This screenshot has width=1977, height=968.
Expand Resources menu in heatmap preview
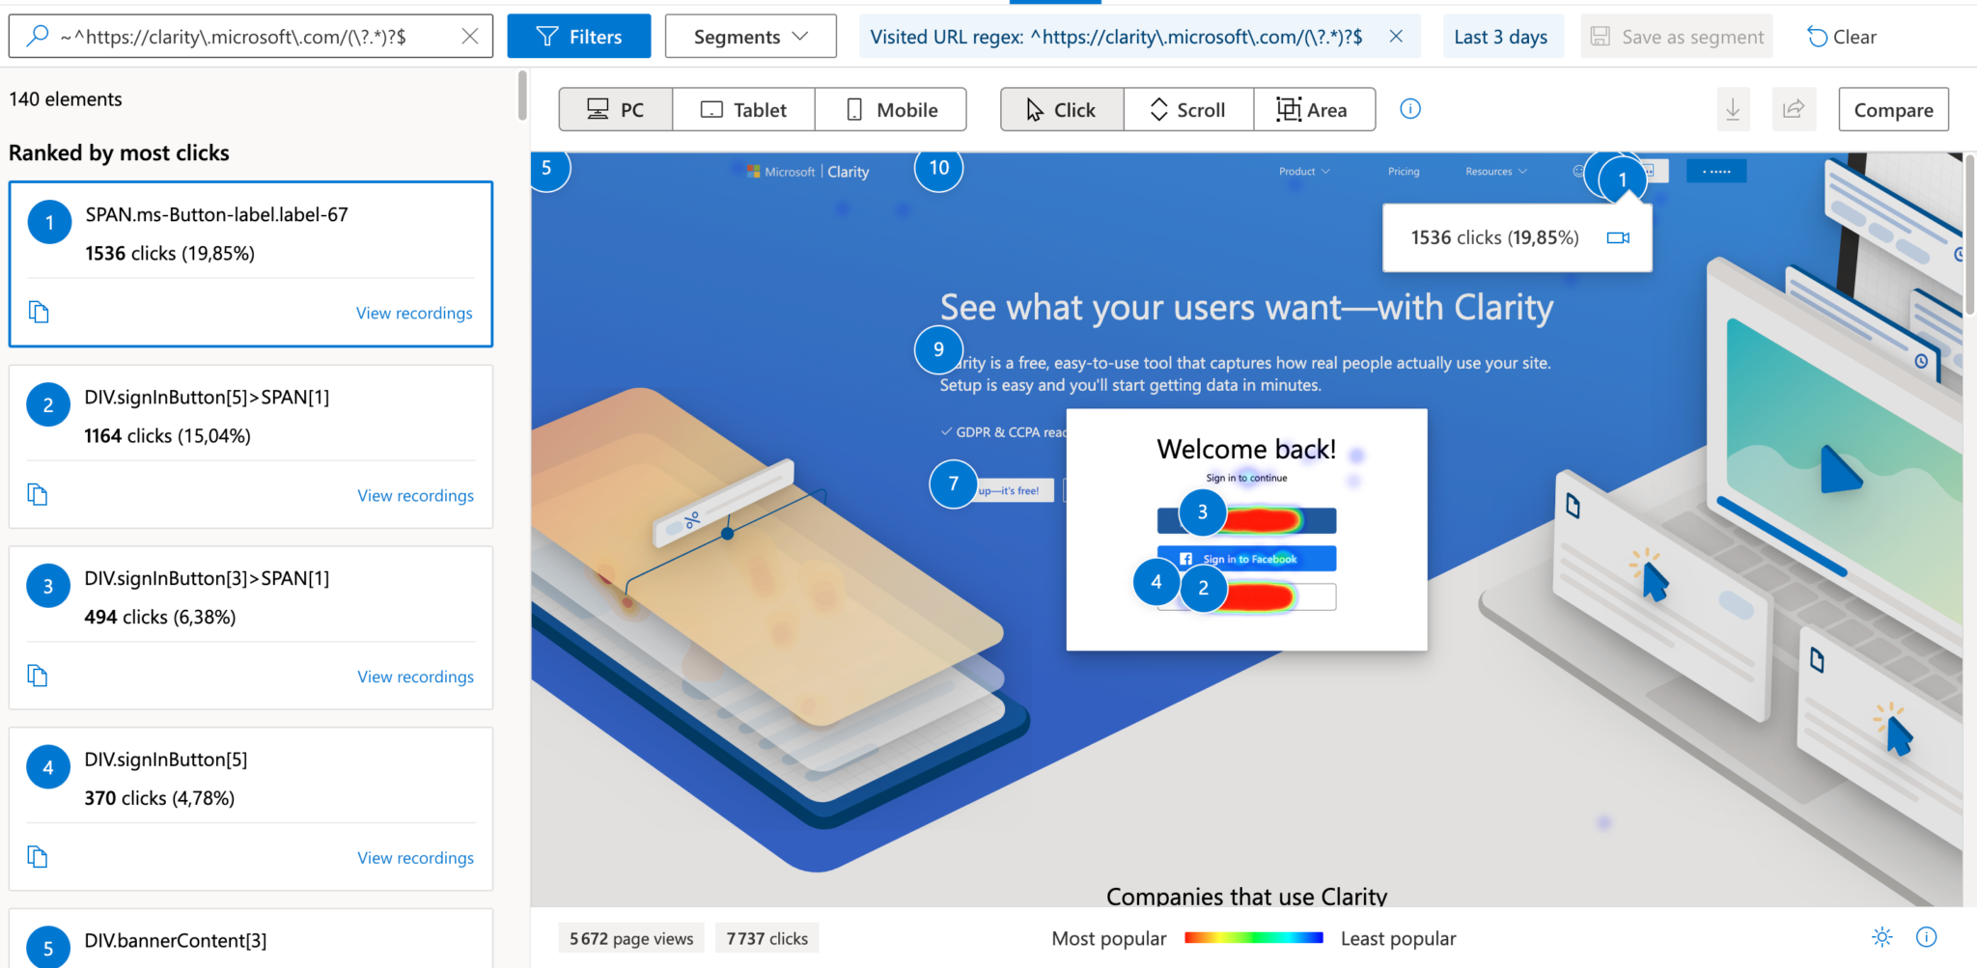coord(1496,171)
